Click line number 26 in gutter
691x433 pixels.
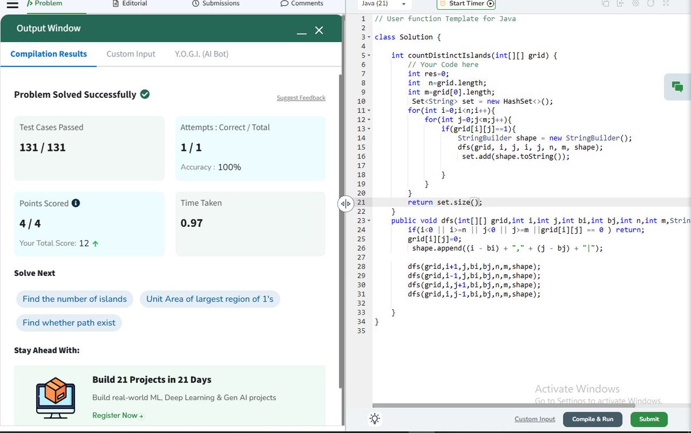361,248
